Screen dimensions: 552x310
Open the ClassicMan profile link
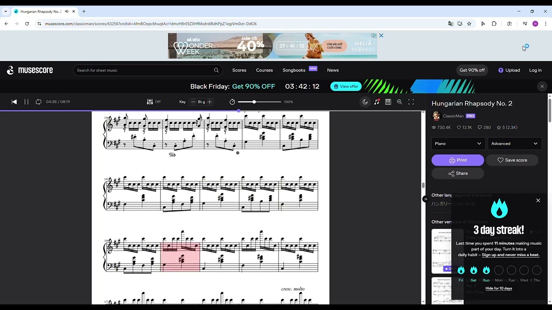coord(453,116)
